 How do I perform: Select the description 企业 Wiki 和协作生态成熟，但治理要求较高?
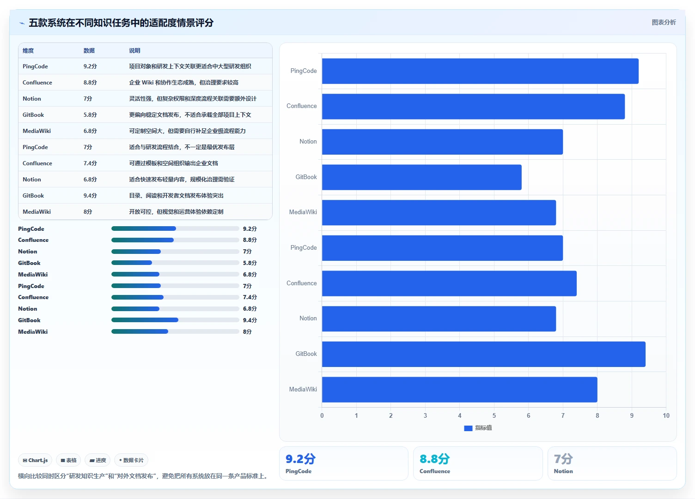[183, 83]
